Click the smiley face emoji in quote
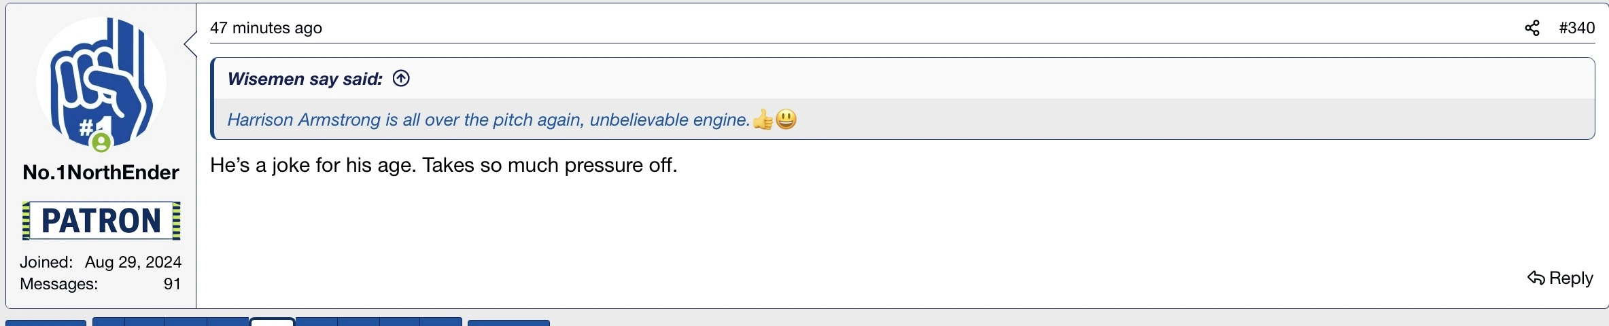Image resolution: width=1609 pixels, height=326 pixels. point(786,120)
